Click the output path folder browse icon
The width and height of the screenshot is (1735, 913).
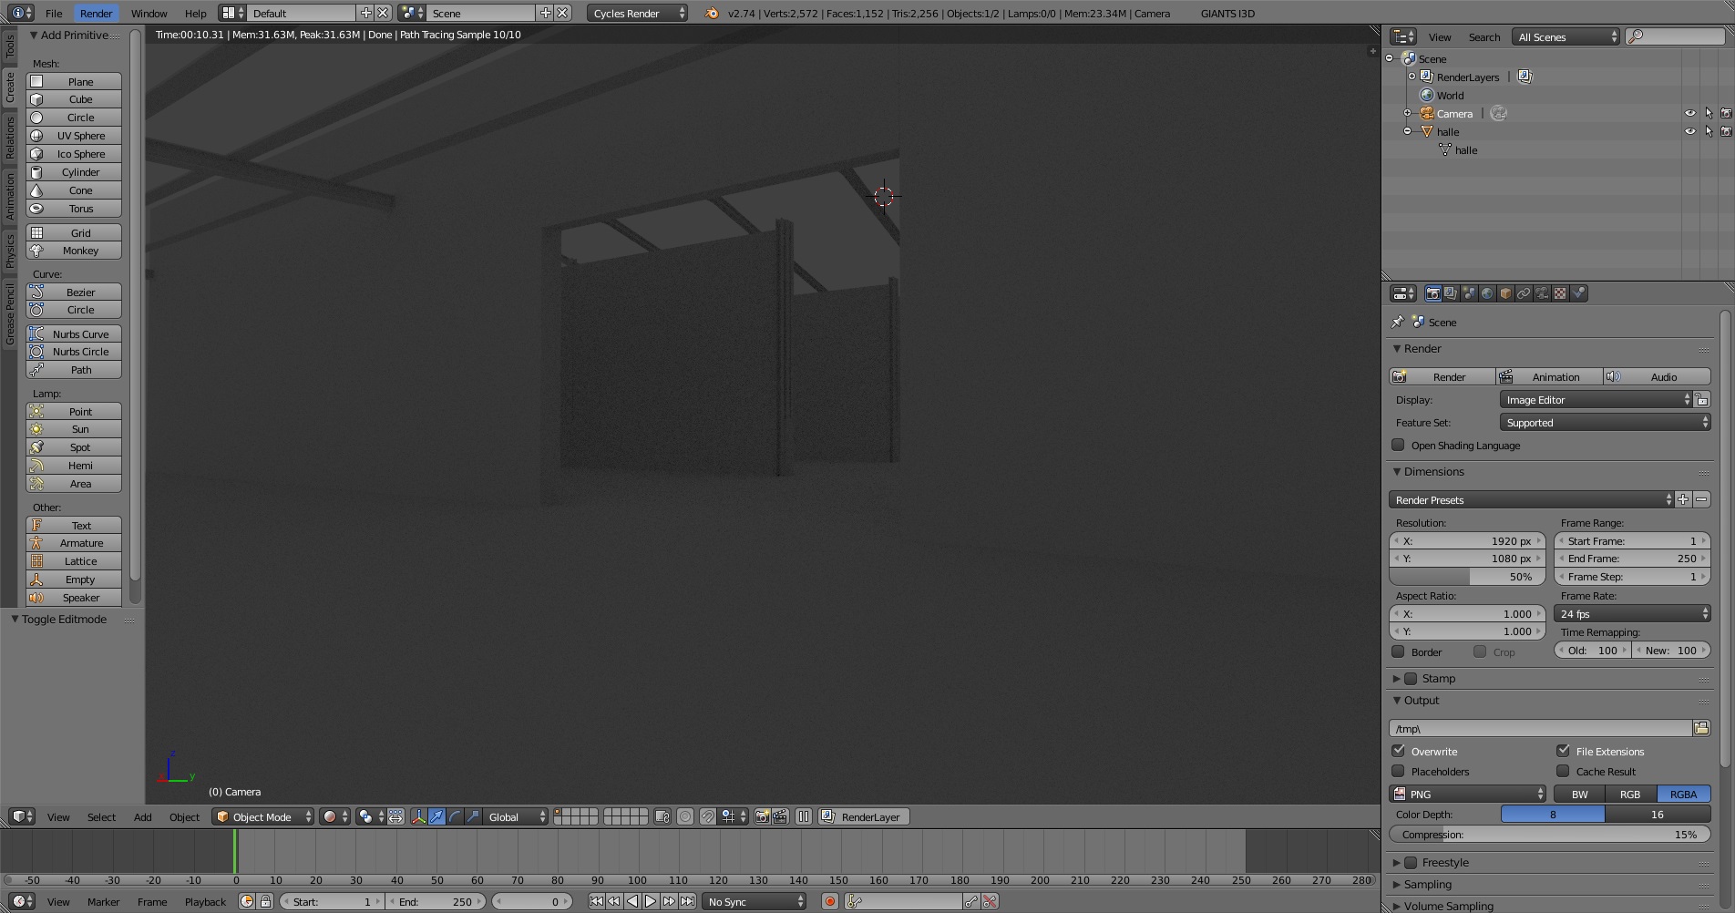tap(1700, 728)
